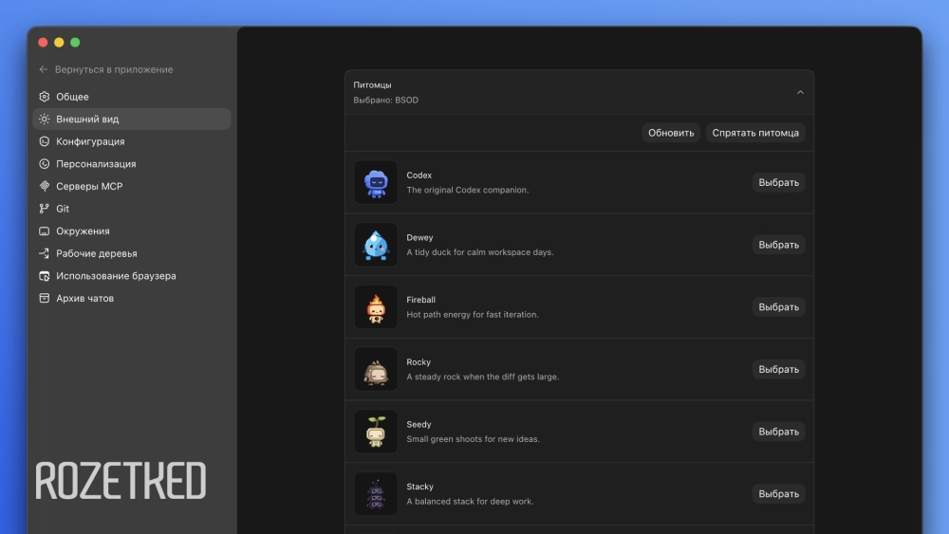The width and height of the screenshot is (949, 534).
Task: Choose the Codex pet with Выбрать
Action: pos(778,182)
